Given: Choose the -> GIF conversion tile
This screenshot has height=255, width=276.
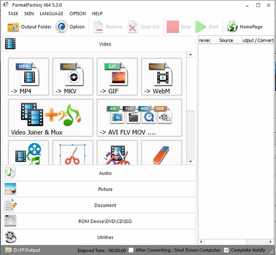Looking at the screenshot, I should tap(117, 77).
